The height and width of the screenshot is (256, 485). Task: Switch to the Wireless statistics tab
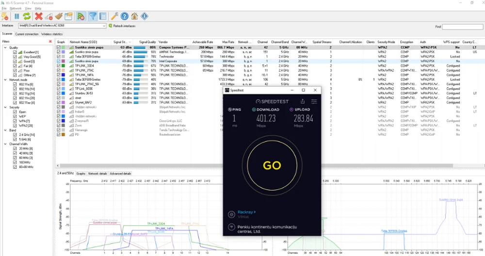(x=52, y=34)
